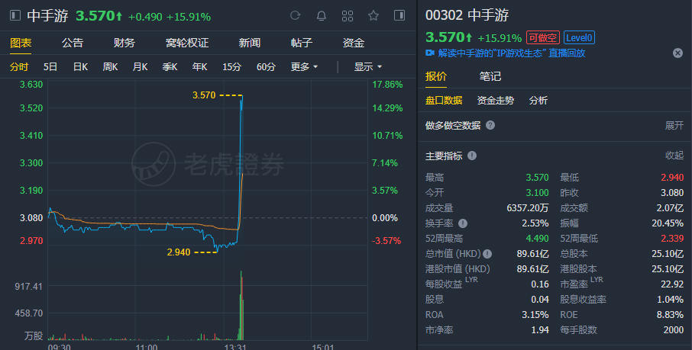Open the IP游戏生态 live replay link
This screenshot has height=350, width=692.
[x=511, y=53]
